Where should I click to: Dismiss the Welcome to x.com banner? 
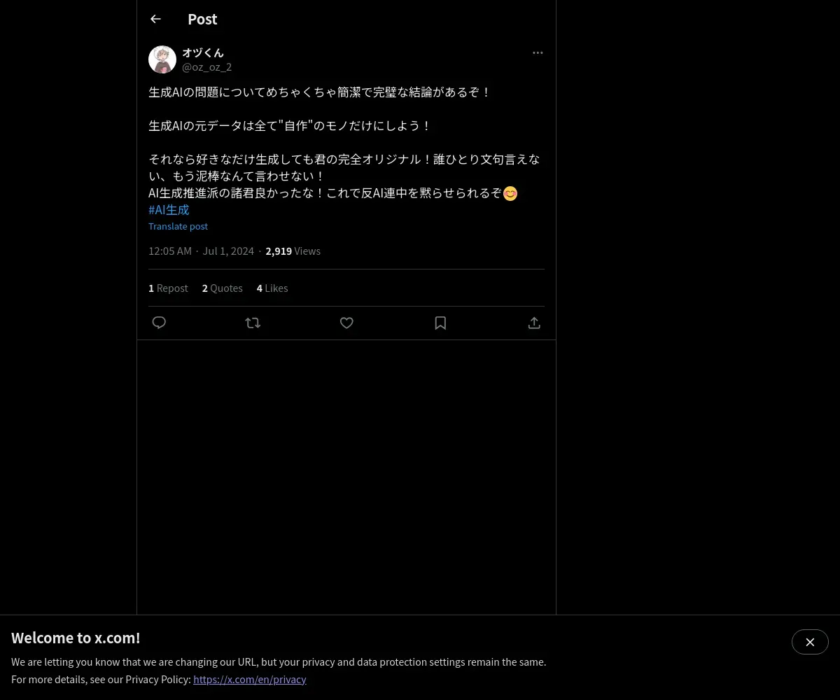coord(810,642)
